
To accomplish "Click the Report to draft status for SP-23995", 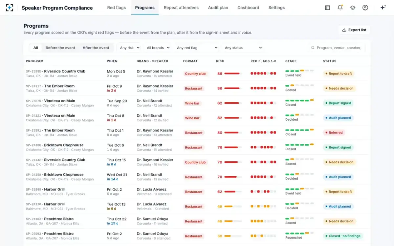I will 338,73.
